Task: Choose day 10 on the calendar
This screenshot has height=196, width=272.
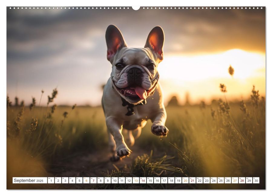Action: [114, 181]
